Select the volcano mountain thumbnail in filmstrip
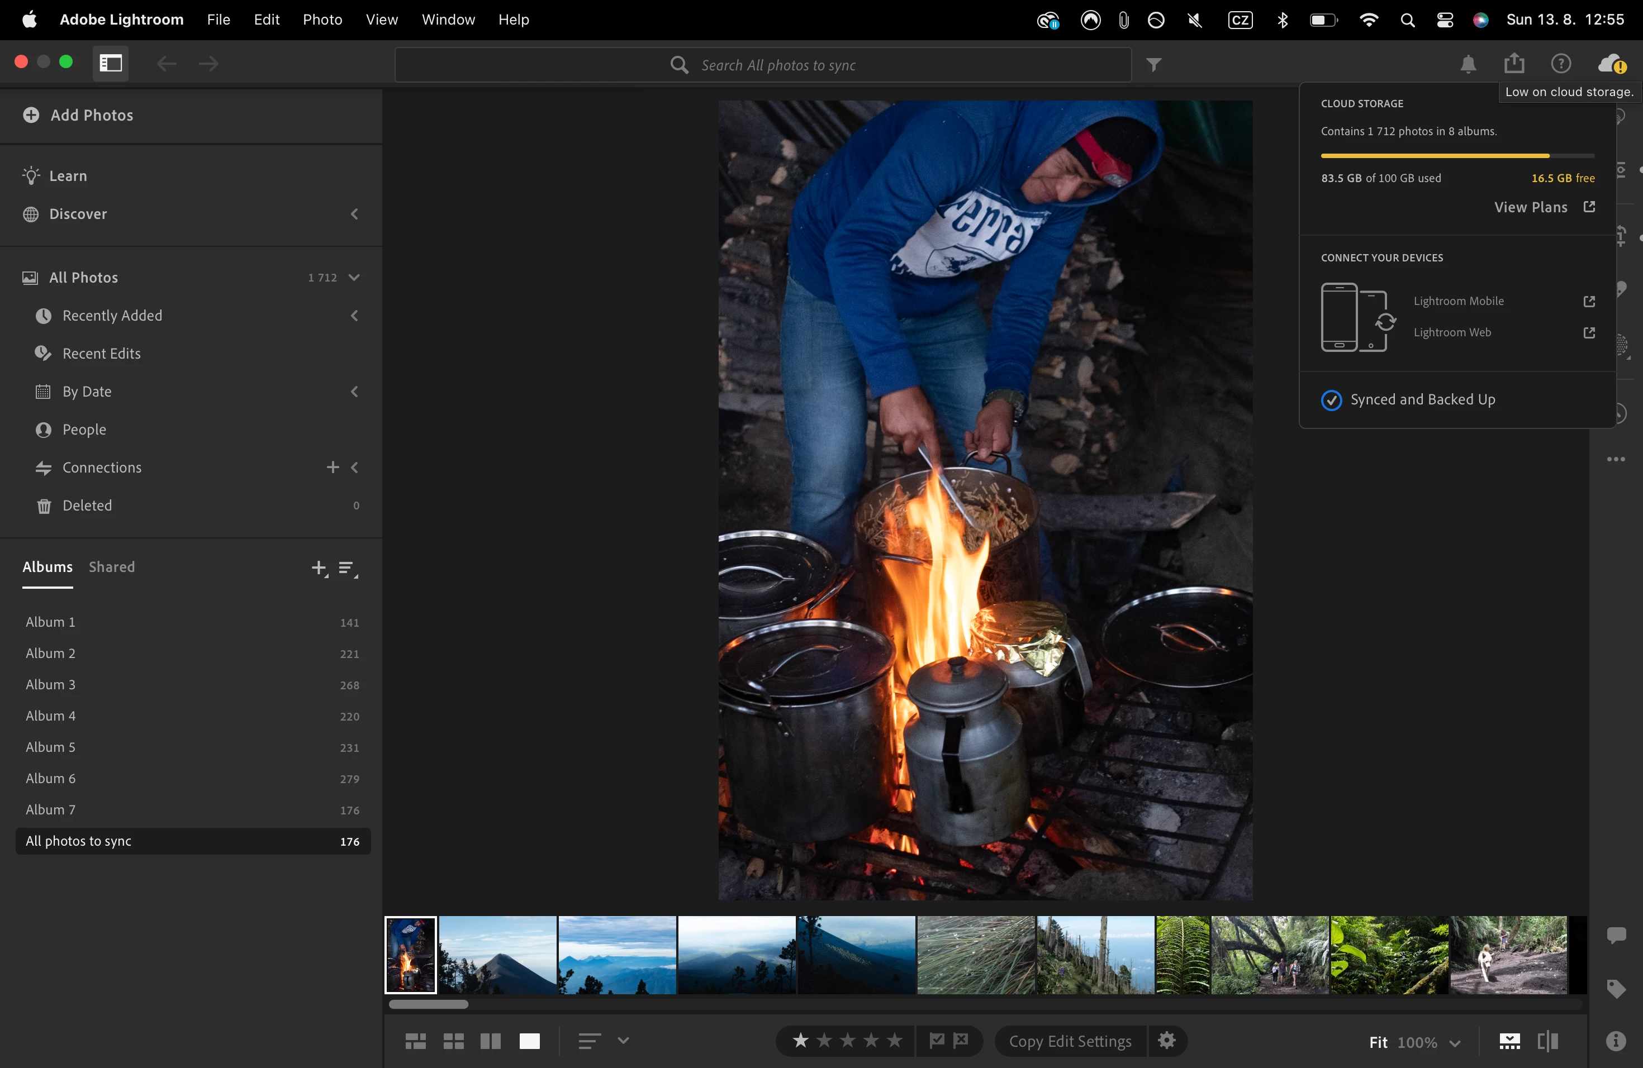The width and height of the screenshot is (1643, 1068). pyautogui.click(x=497, y=955)
